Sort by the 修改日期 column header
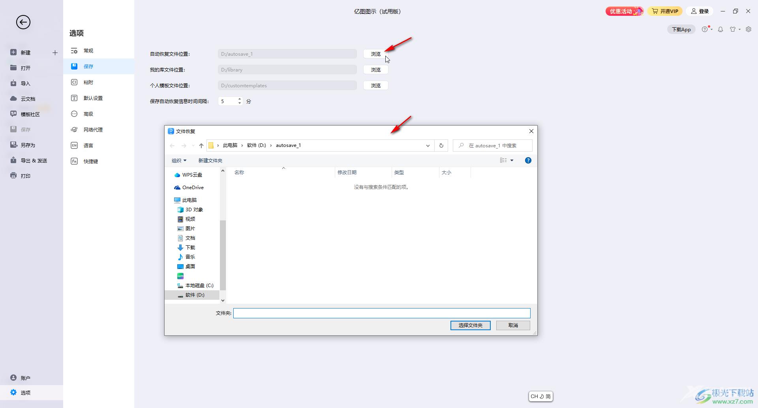The height and width of the screenshot is (408, 758). 363,172
